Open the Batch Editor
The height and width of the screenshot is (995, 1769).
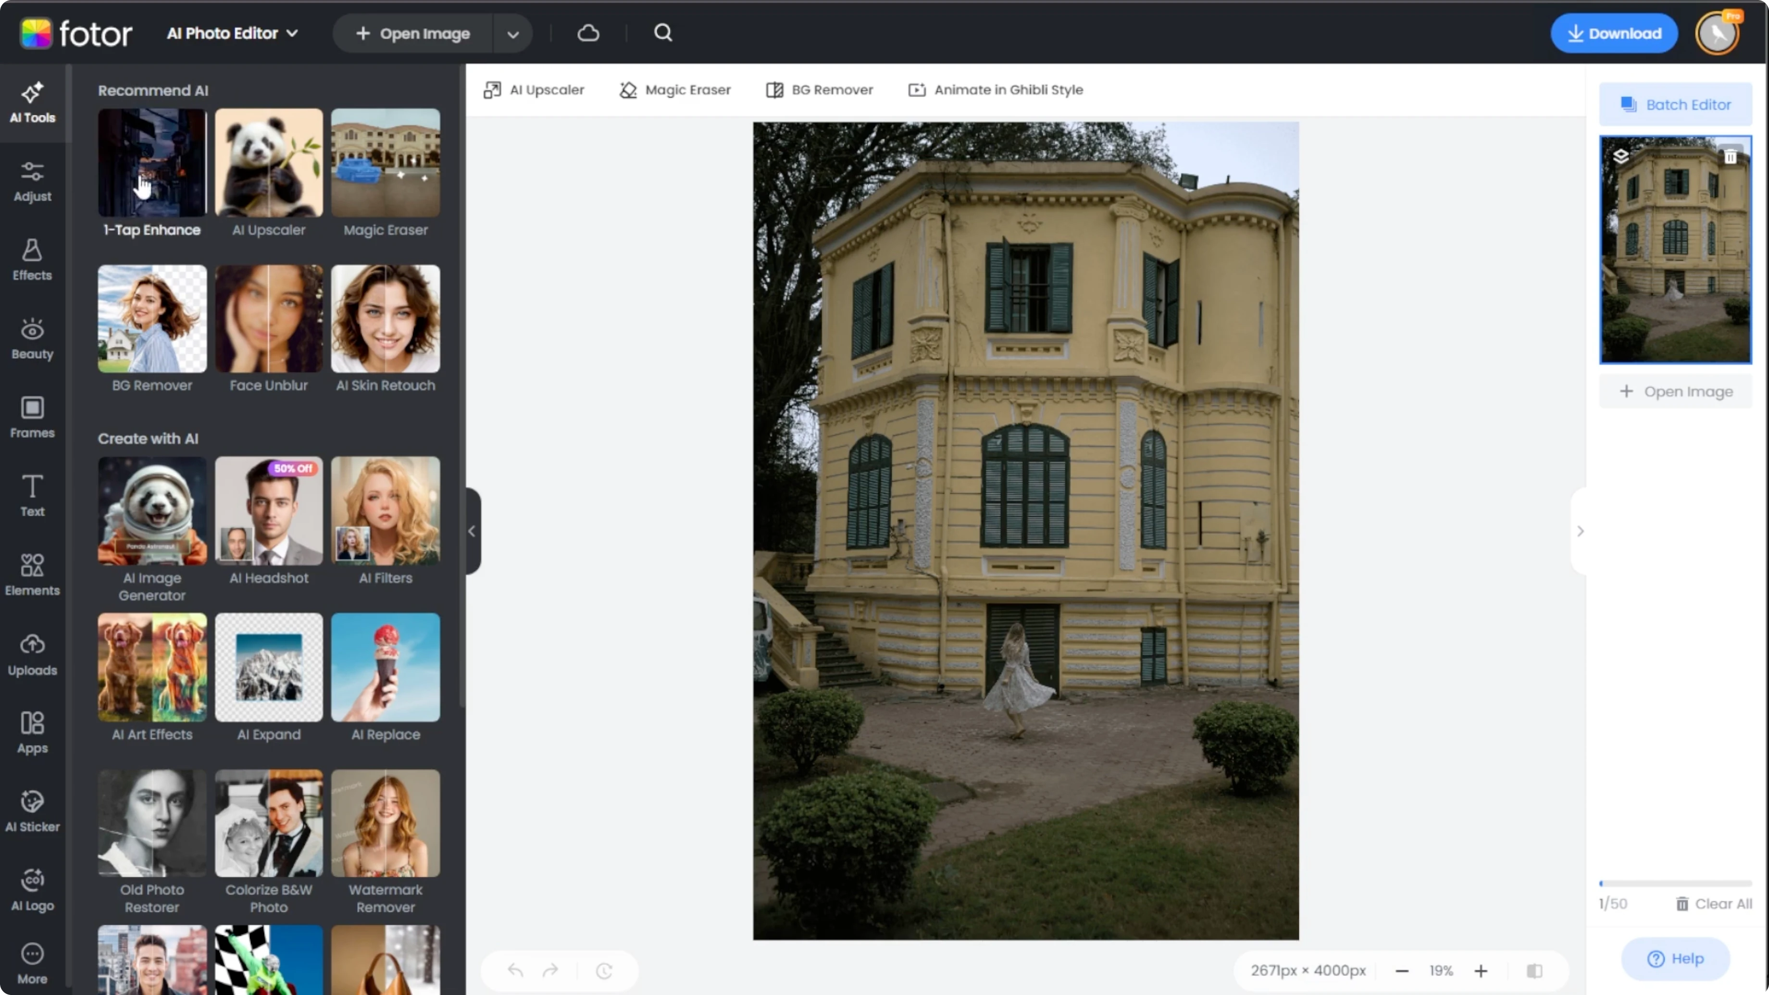coord(1676,104)
